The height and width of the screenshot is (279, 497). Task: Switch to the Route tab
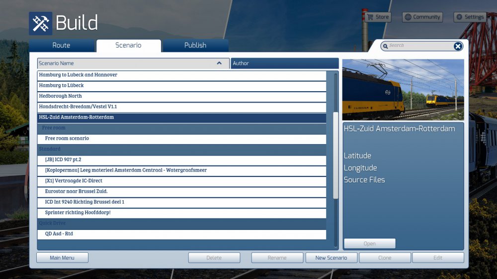62,46
